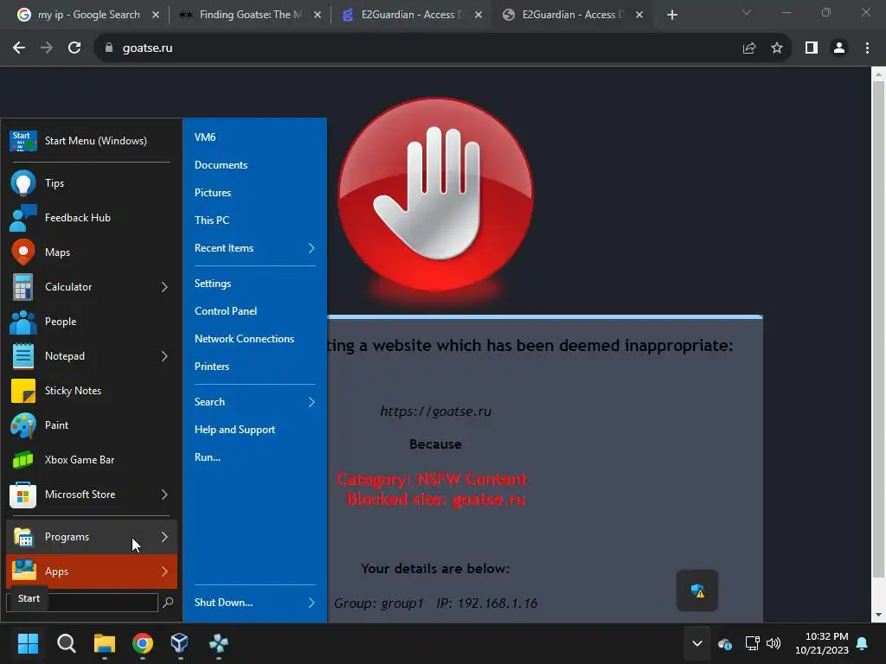Click the network tray icon
The image size is (886, 664).
tap(752, 643)
